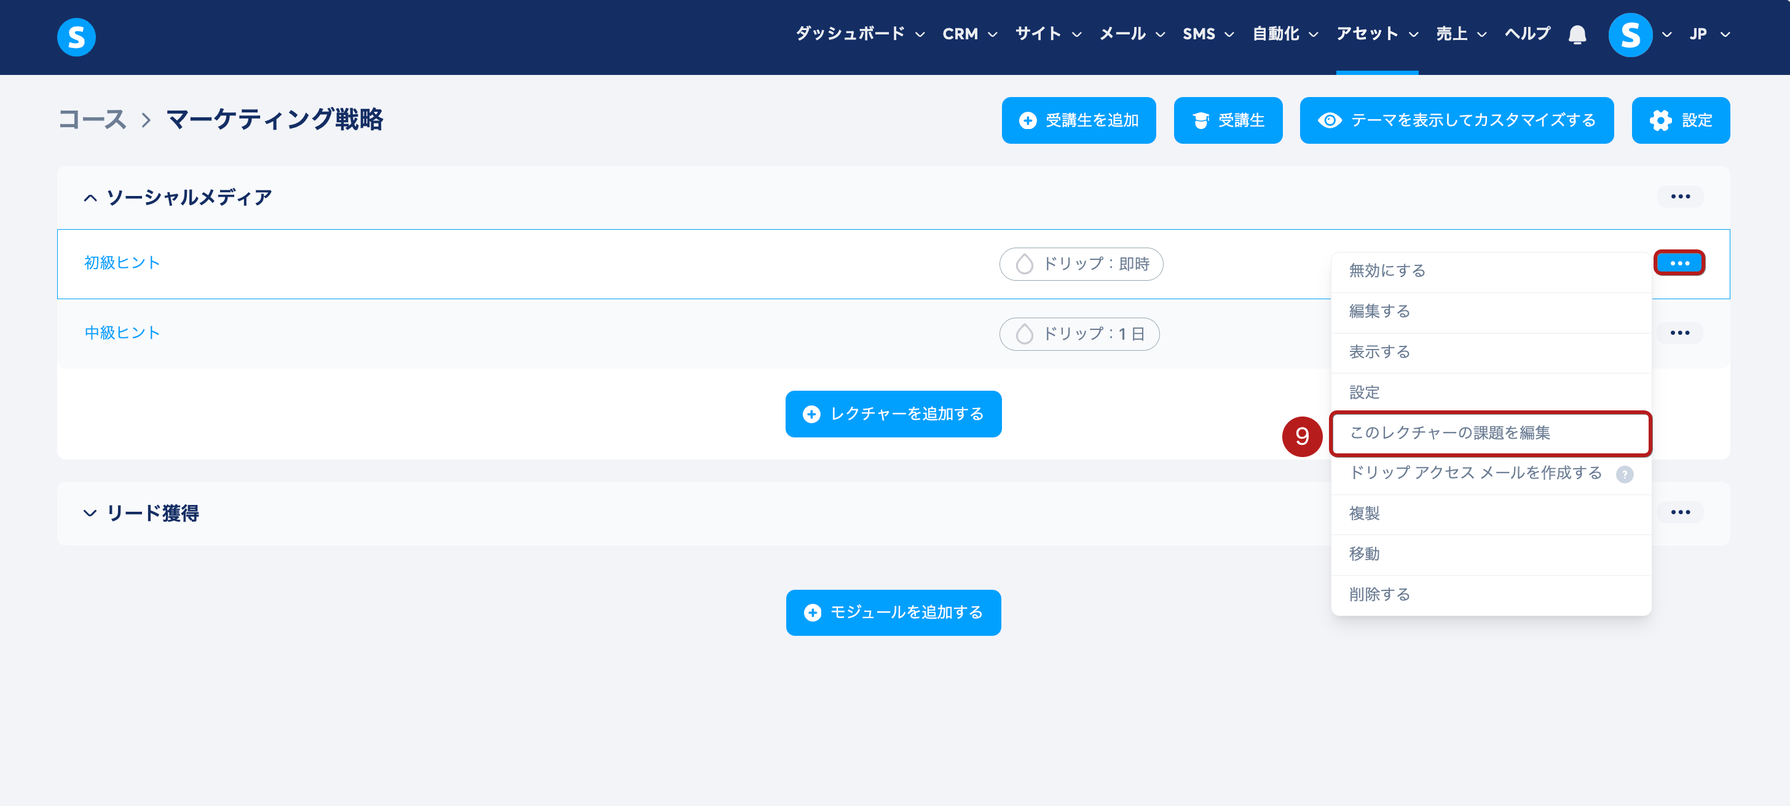Select 設定 in the lecture context menu
The height and width of the screenshot is (806, 1790).
click(1491, 392)
